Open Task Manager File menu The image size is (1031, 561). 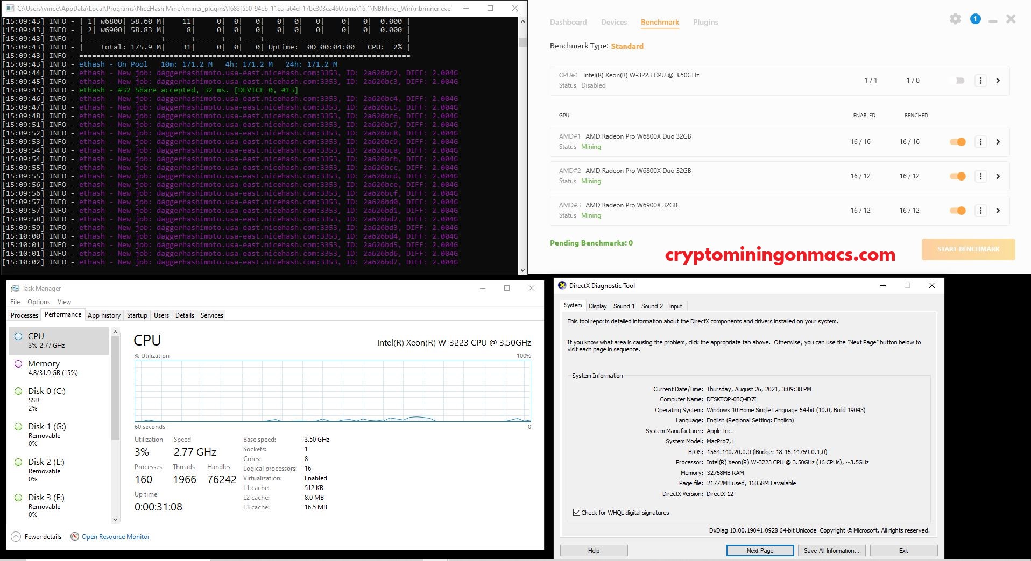15,302
